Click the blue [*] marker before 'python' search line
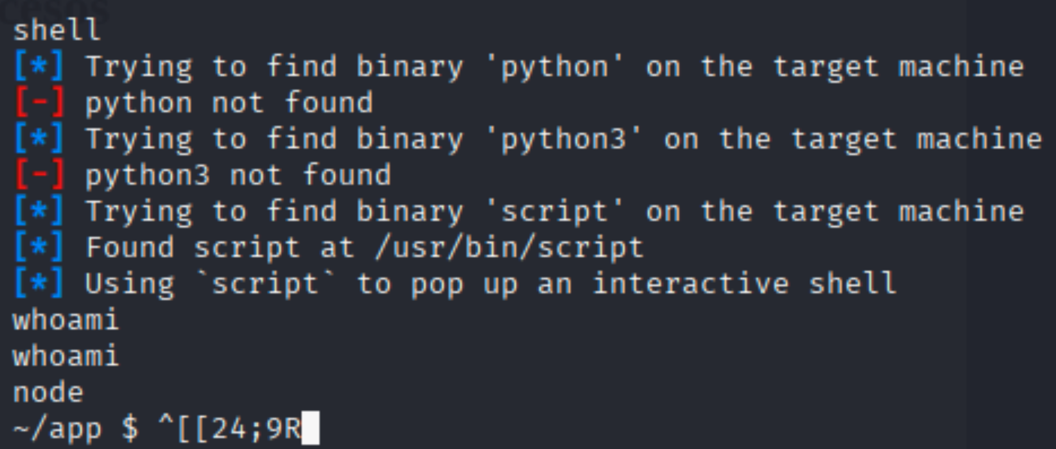The width and height of the screenshot is (1056, 449). tap(39, 67)
